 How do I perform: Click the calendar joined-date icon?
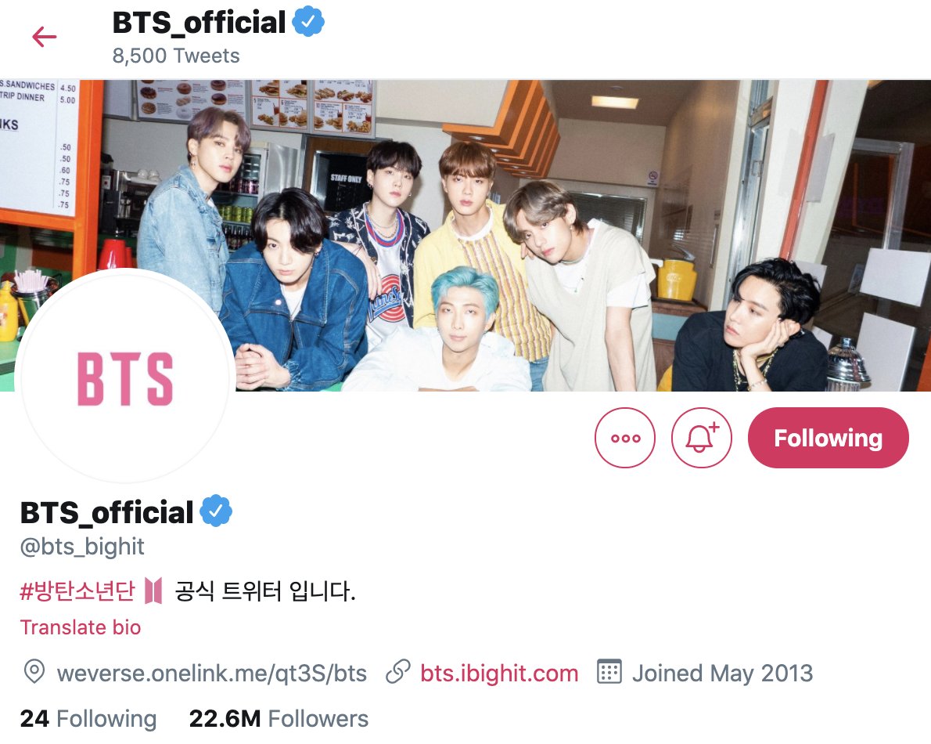(x=609, y=672)
